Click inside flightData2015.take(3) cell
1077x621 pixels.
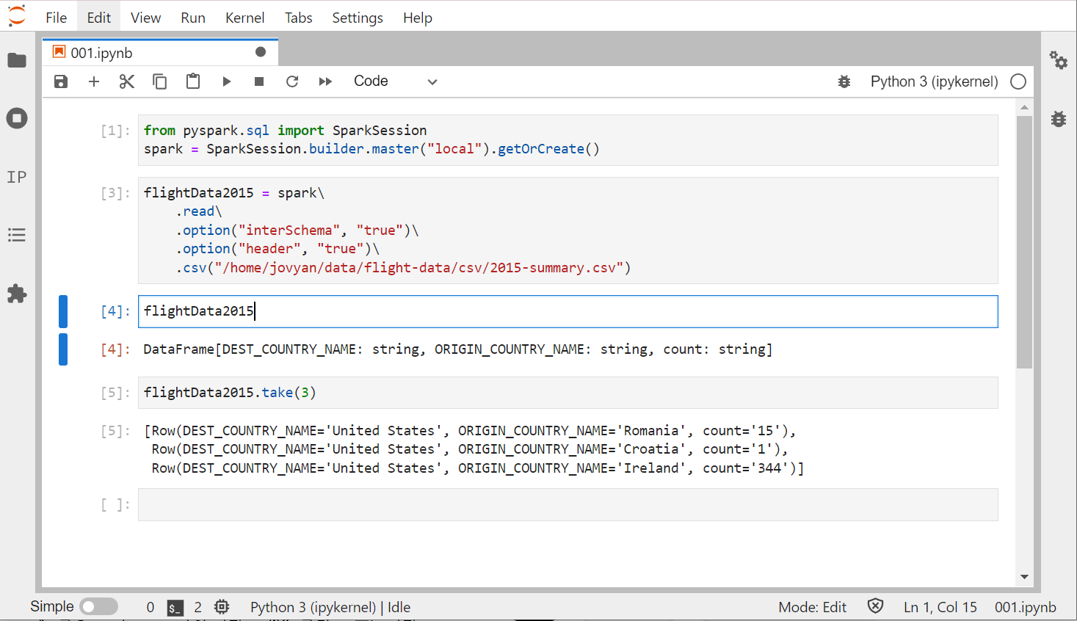567,393
